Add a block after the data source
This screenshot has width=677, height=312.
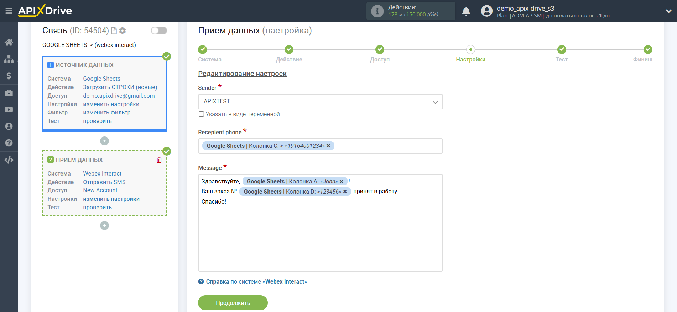coord(104,141)
